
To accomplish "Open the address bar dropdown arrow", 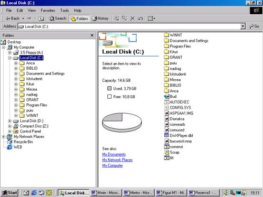I will [243, 27].
